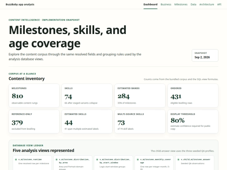Open the v_milestone_distribution_by_start_window view card

click(x=113, y=163)
